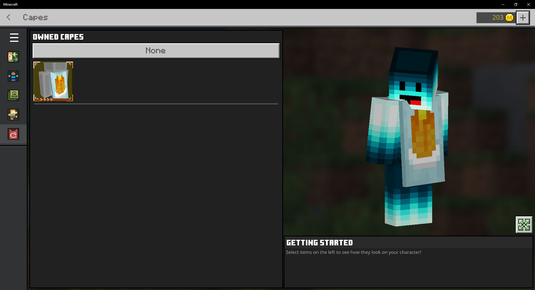535x290 pixels.
Task: Click the plus button to buy Minecoins
Action: tap(523, 18)
